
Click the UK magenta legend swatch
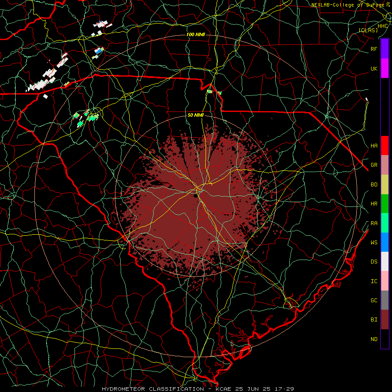click(x=385, y=68)
